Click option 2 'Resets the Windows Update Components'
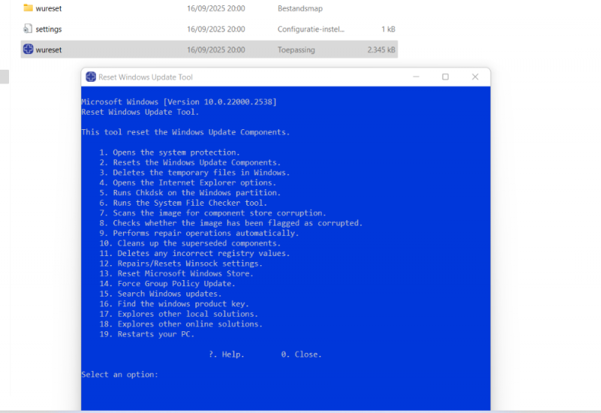Viewport: 601px width, 413px height. point(196,162)
